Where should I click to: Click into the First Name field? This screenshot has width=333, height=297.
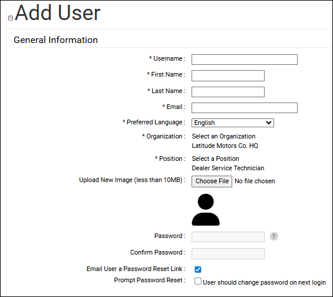tap(228, 76)
